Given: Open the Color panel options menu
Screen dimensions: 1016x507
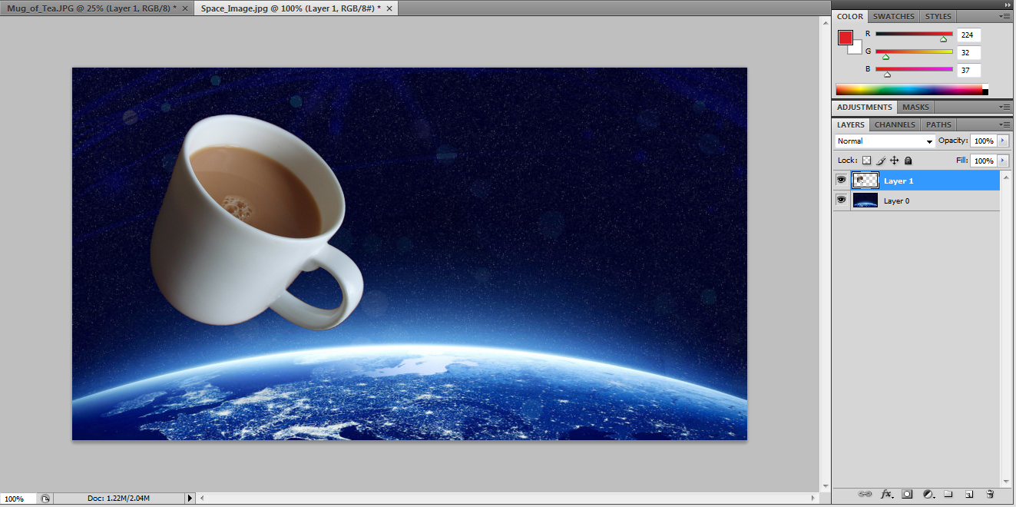Looking at the screenshot, I should 1005,17.
